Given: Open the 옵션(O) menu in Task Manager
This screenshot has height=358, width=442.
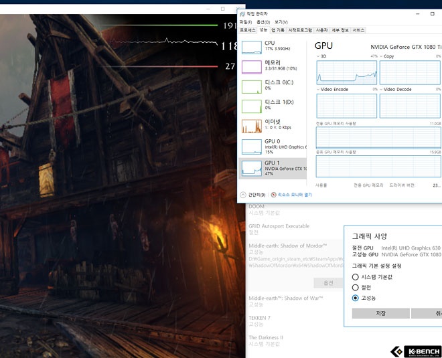Looking at the screenshot, I should (263, 22).
